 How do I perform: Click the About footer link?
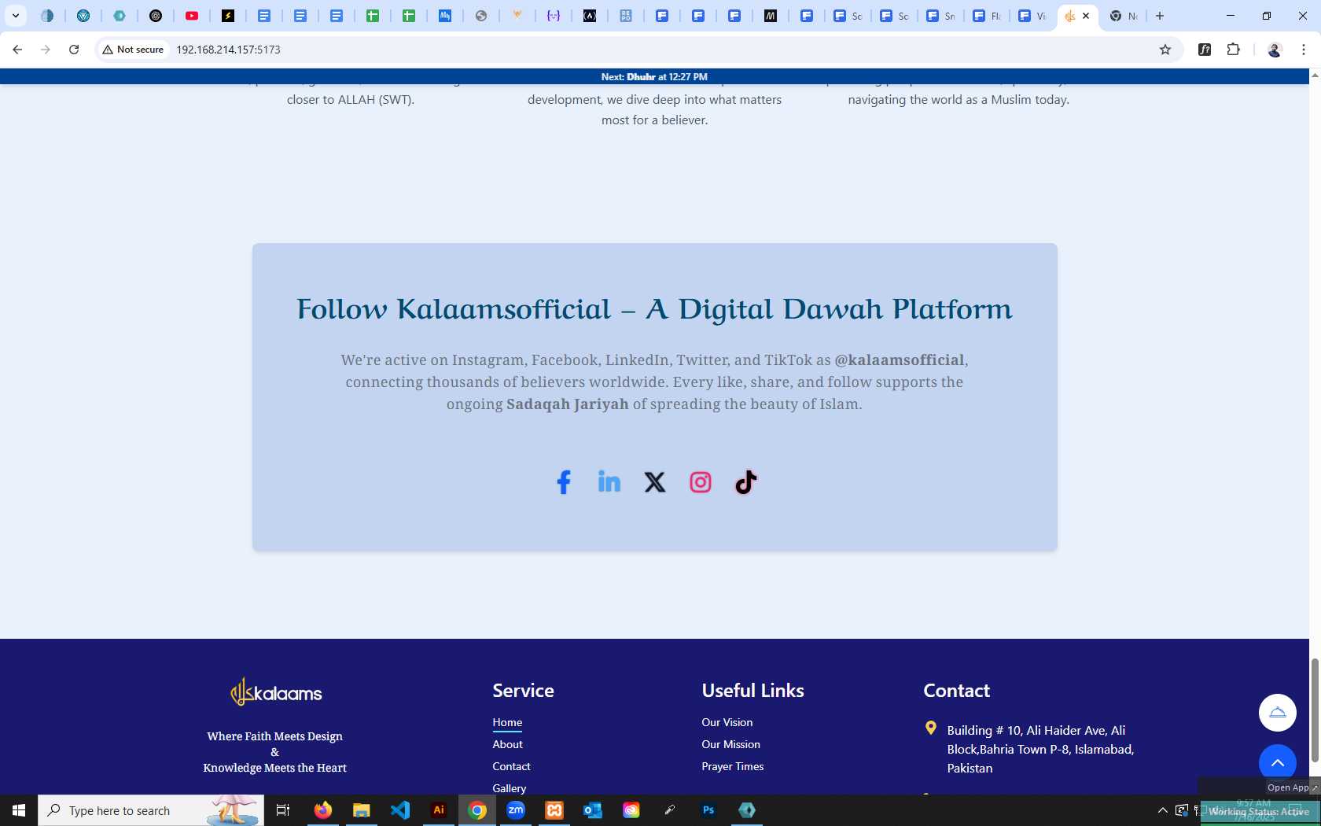(x=507, y=744)
